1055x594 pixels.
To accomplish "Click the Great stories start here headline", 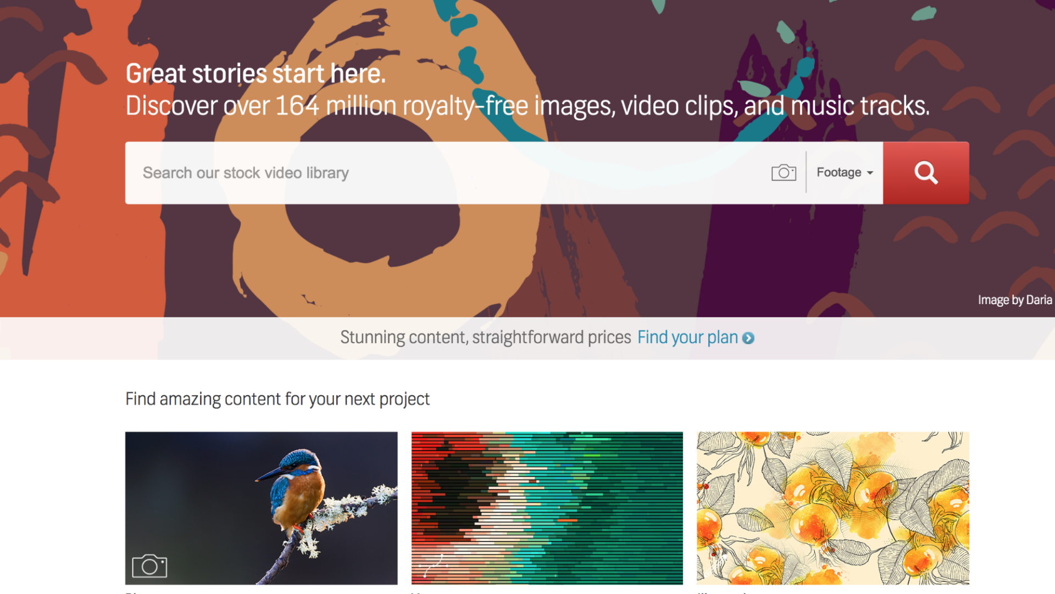I will [x=256, y=72].
